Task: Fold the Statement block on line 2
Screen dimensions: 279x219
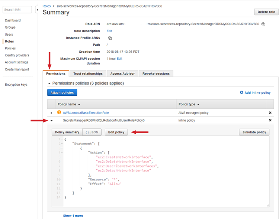Action: coord(62,144)
